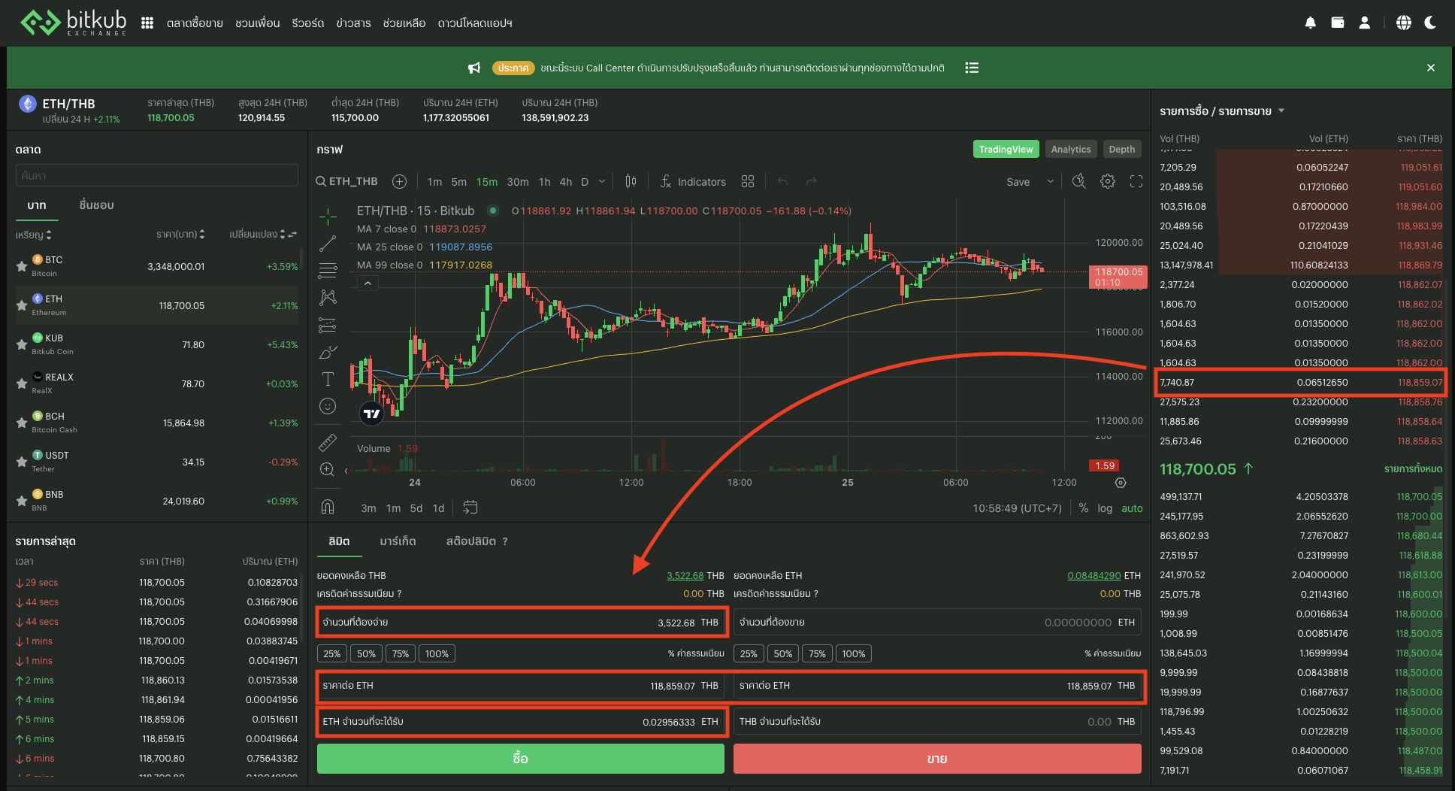
Task: Open date range calendar icon
Action: (470, 508)
